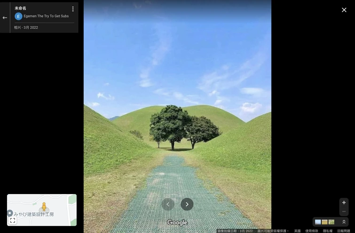Image resolution: width=355 pixels, height=233 pixels.
Task: Expand the photo strip with double chevron
Action: [x=344, y=222]
